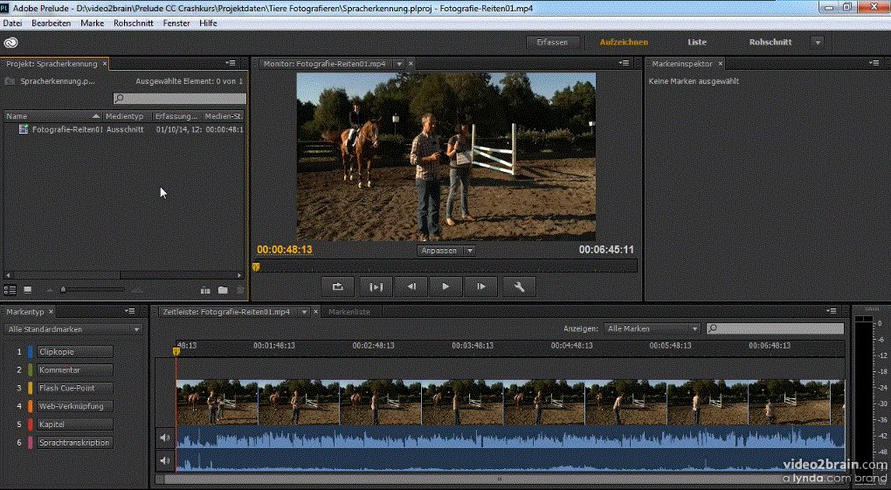The height and width of the screenshot is (490, 891).
Task: Click the 00:00:48:13 current timecode
Action: [284, 250]
